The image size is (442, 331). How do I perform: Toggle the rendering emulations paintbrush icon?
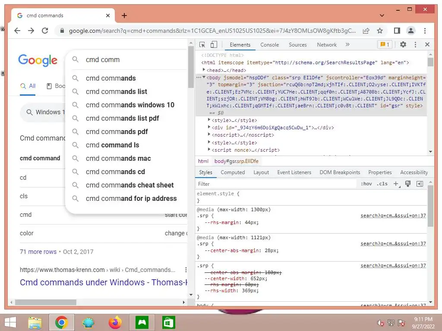pos(407,184)
